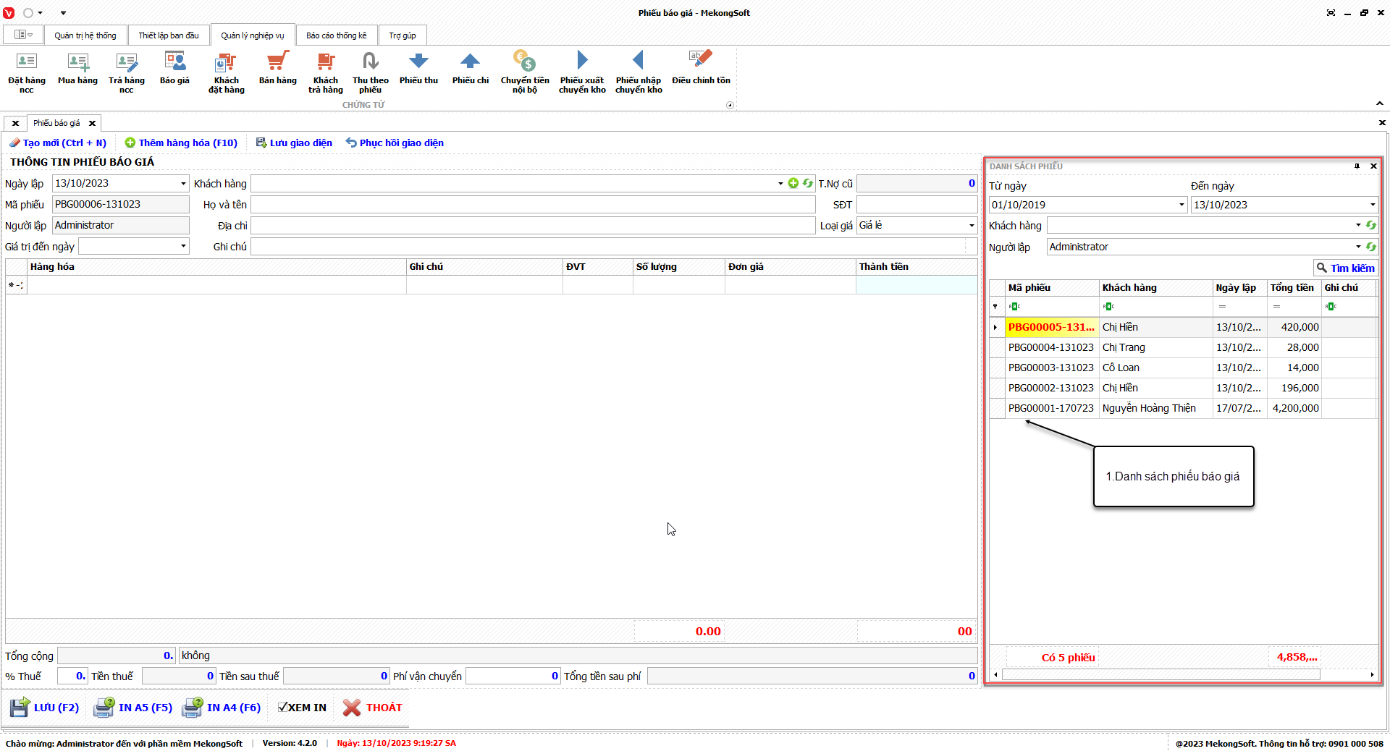Open the Thiết lập ban đầu tab
The image size is (1390, 751).
(x=168, y=35)
